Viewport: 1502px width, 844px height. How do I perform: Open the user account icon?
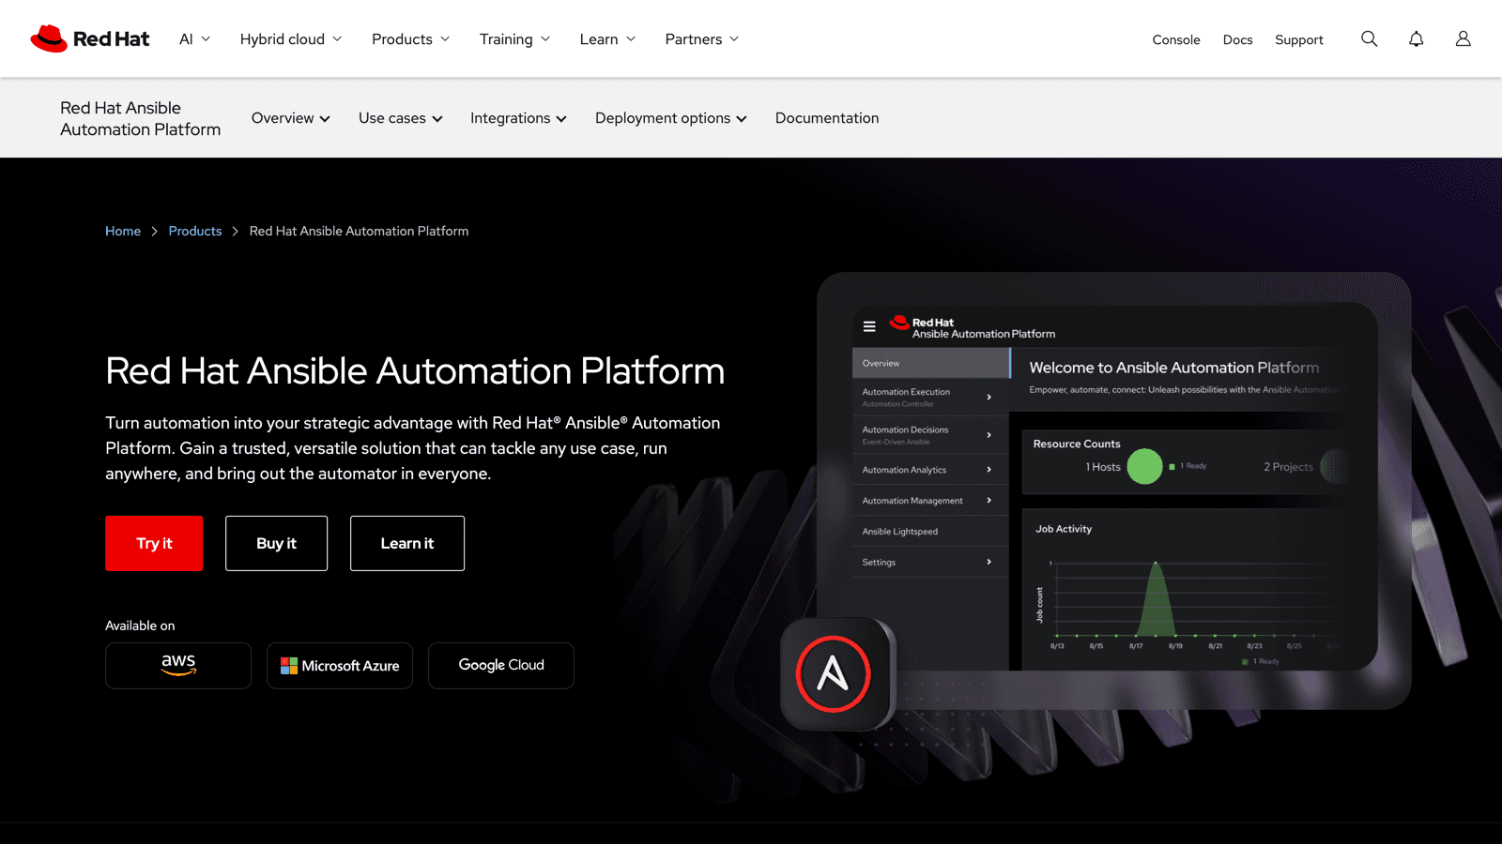tap(1464, 38)
